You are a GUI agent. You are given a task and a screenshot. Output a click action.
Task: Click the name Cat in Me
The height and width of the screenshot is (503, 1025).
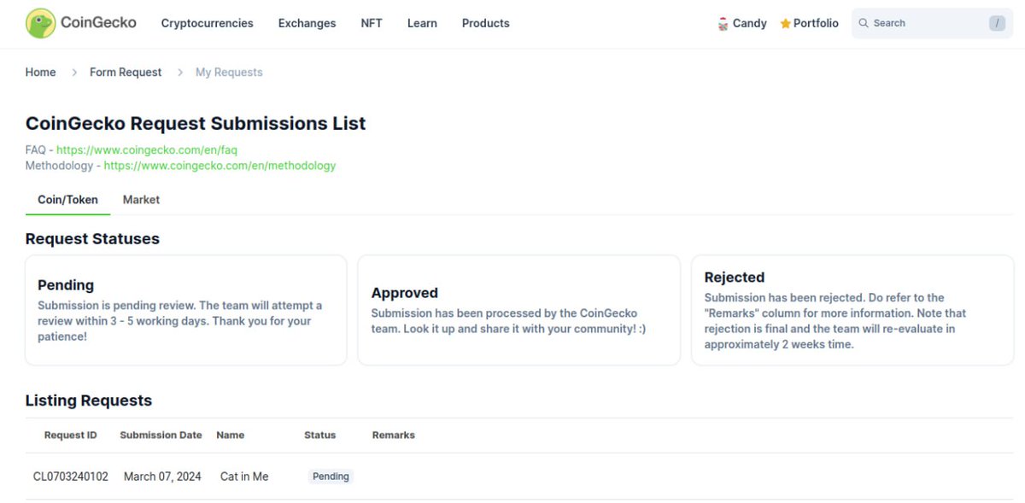244,477
